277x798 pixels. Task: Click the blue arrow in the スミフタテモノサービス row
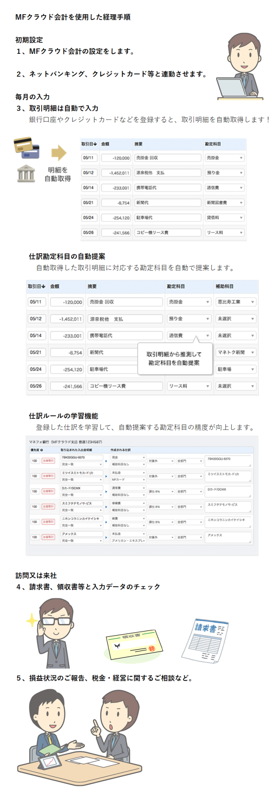pos(107,507)
